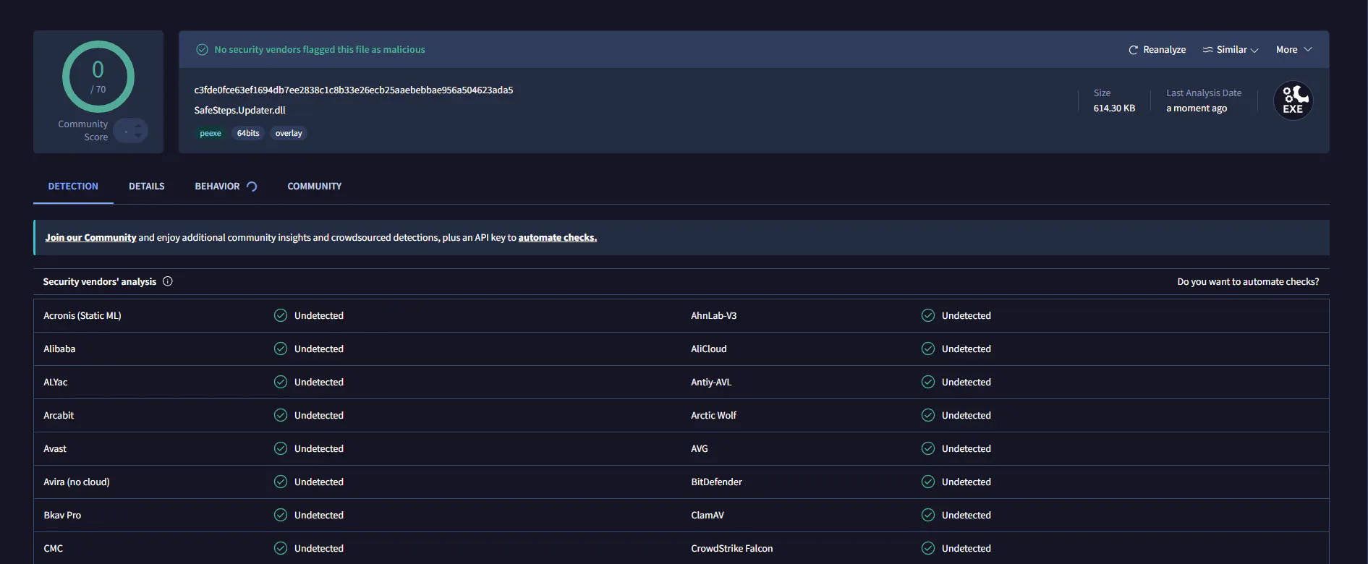Click the Security vendors' analysis heading
This screenshot has height=564, width=1368.
100,282
